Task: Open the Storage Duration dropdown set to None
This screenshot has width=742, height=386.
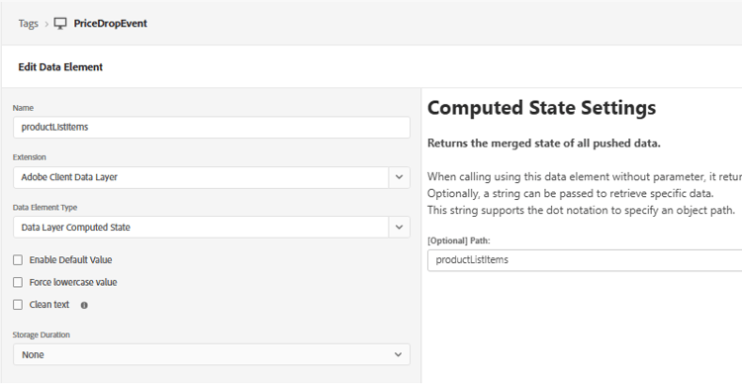Action: [212, 354]
